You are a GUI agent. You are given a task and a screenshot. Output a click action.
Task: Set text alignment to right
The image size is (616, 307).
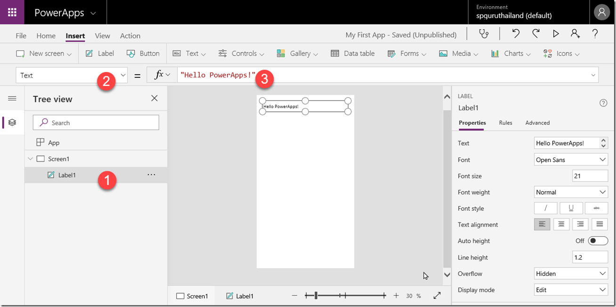580,224
